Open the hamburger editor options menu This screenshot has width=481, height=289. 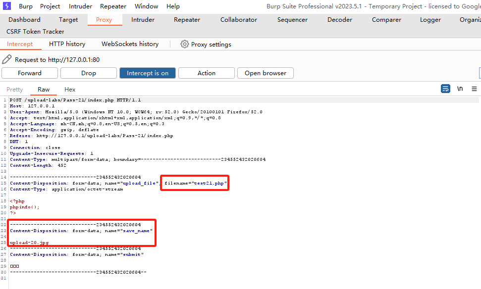point(474,89)
